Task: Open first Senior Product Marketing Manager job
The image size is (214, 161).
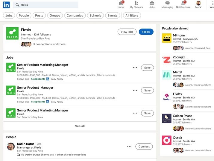Action: [43, 65]
